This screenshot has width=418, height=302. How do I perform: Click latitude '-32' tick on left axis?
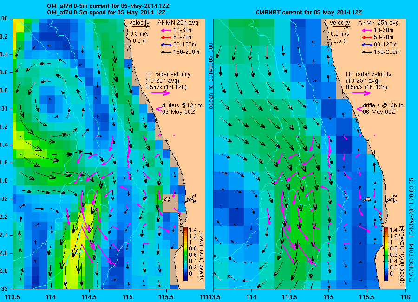click(x=4, y=199)
